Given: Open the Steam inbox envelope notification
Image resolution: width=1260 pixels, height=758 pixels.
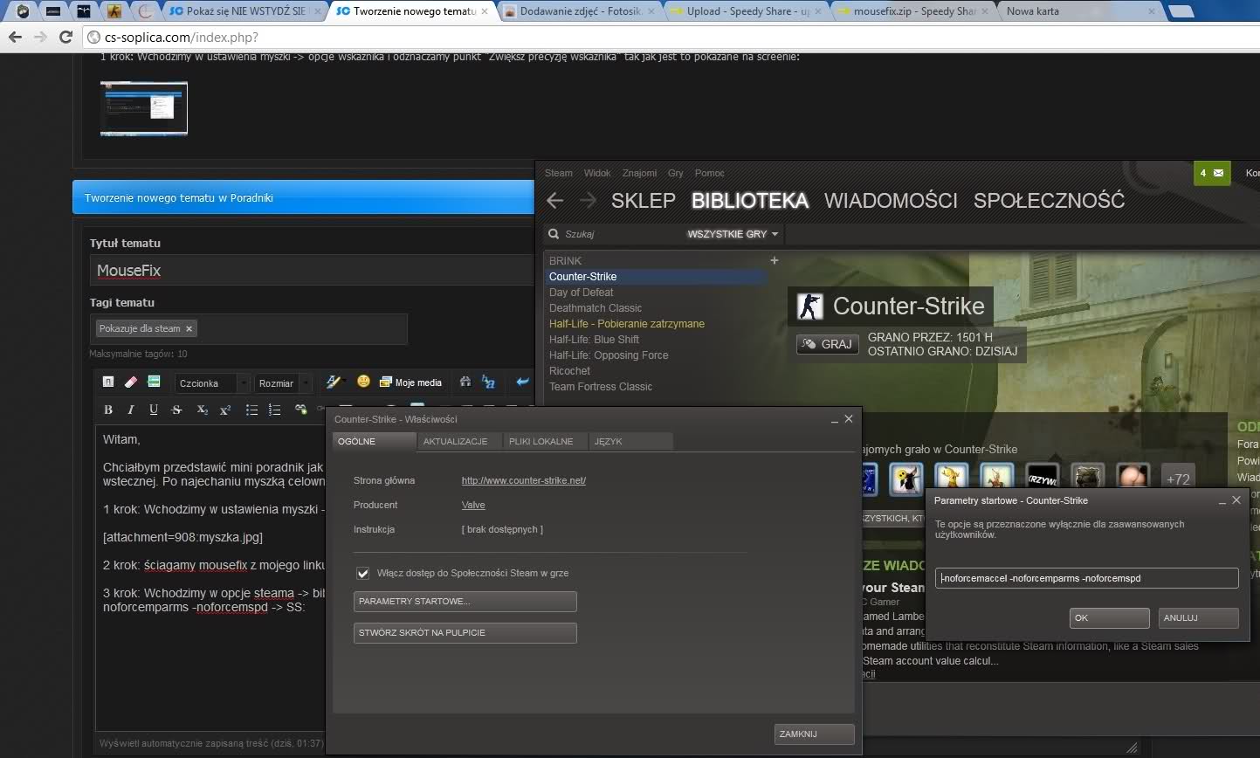Looking at the screenshot, I should (x=1211, y=173).
